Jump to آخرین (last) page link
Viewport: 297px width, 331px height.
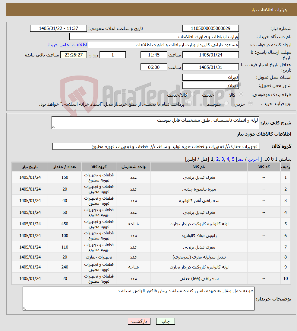point(253,159)
